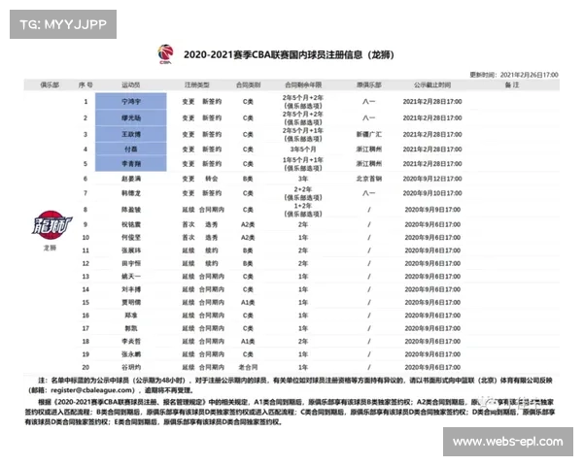
Task: Click the '老合同' contract type in row 20
Action: tap(248, 367)
